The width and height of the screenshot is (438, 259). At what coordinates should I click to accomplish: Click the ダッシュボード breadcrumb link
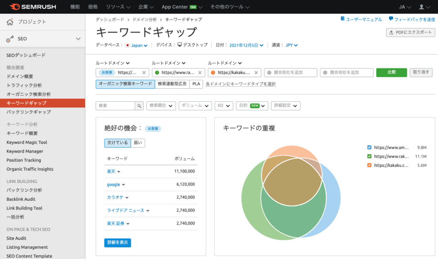coord(110,20)
